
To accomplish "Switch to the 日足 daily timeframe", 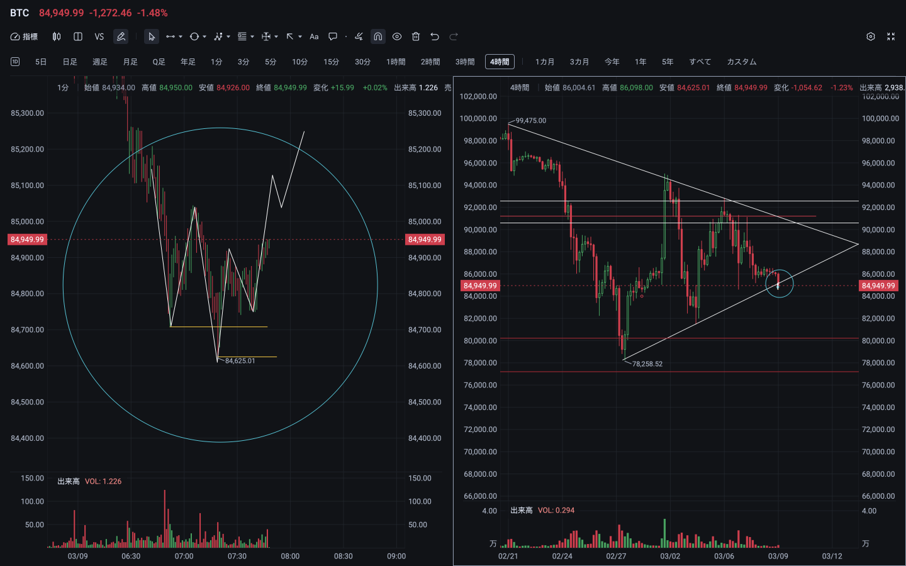I will 70,62.
